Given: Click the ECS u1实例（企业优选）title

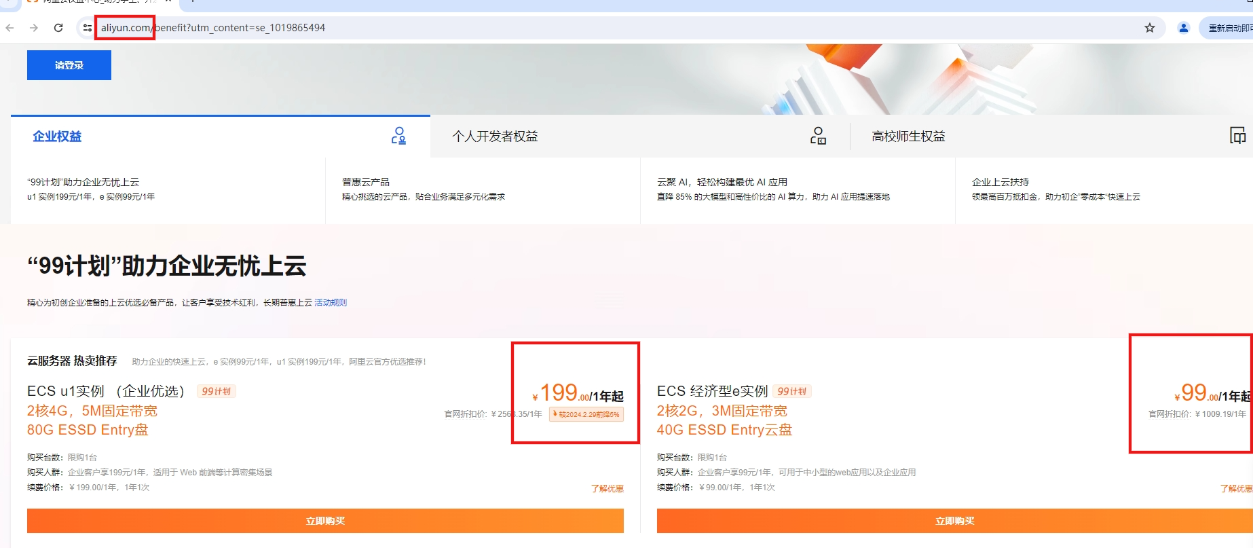Looking at the screenshot, I should pyautogui.click(x=106, y=391).
